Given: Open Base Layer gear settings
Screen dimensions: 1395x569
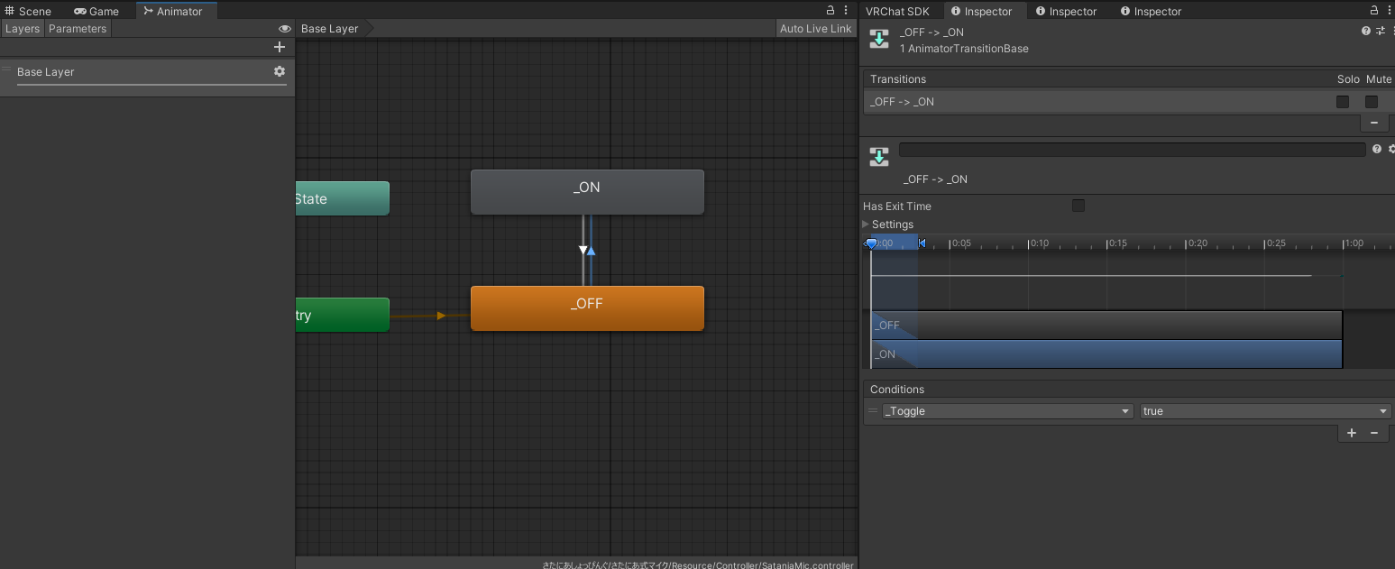Looking at the screenshot, I should pos(280,71).
